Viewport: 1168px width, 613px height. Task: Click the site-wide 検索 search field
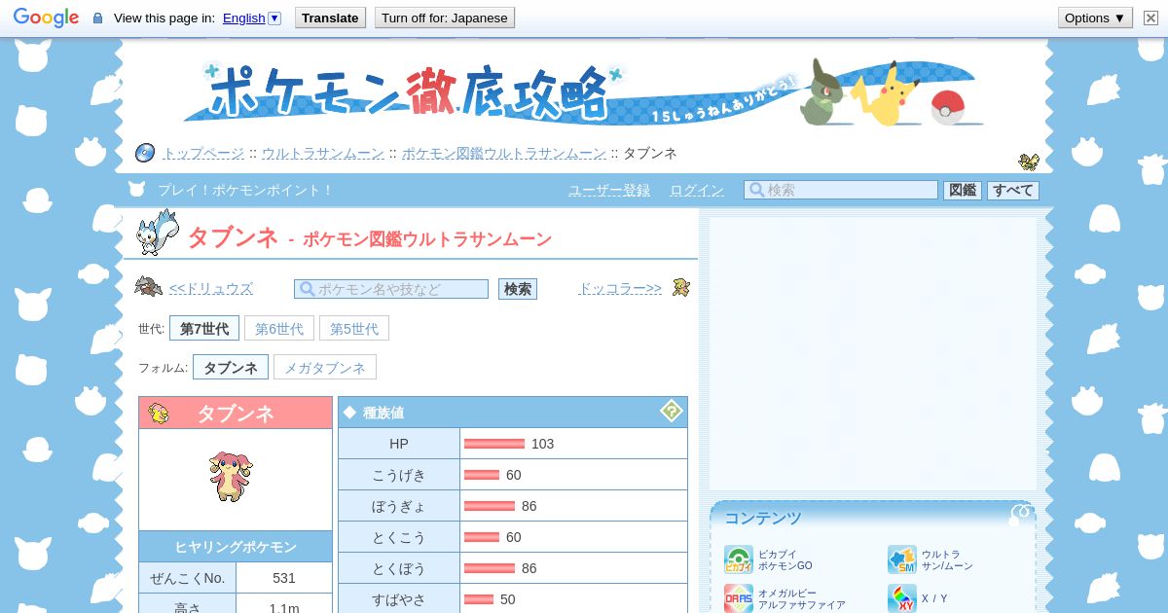(x=841, y=190)
